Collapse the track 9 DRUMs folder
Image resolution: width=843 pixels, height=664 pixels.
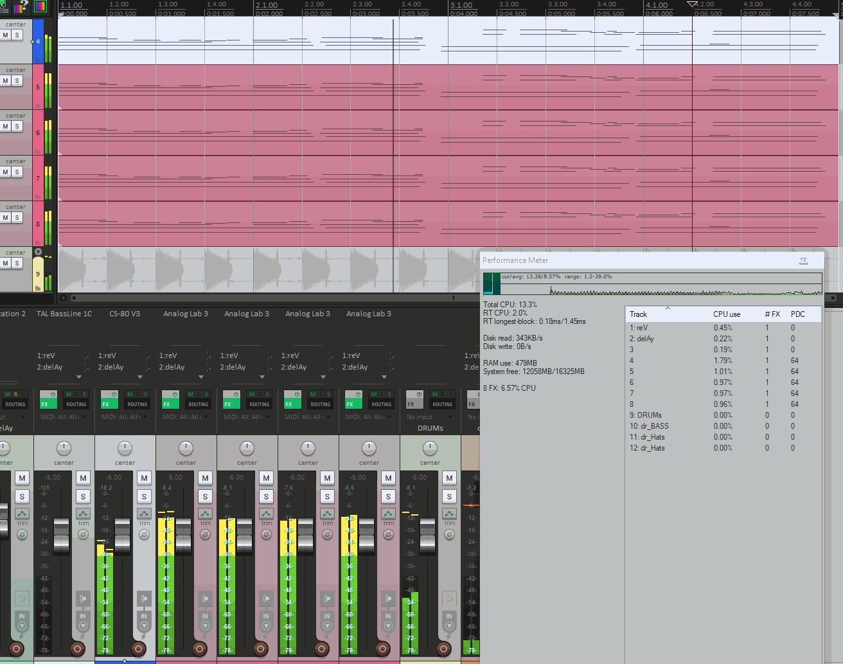(x=38, y=252)
